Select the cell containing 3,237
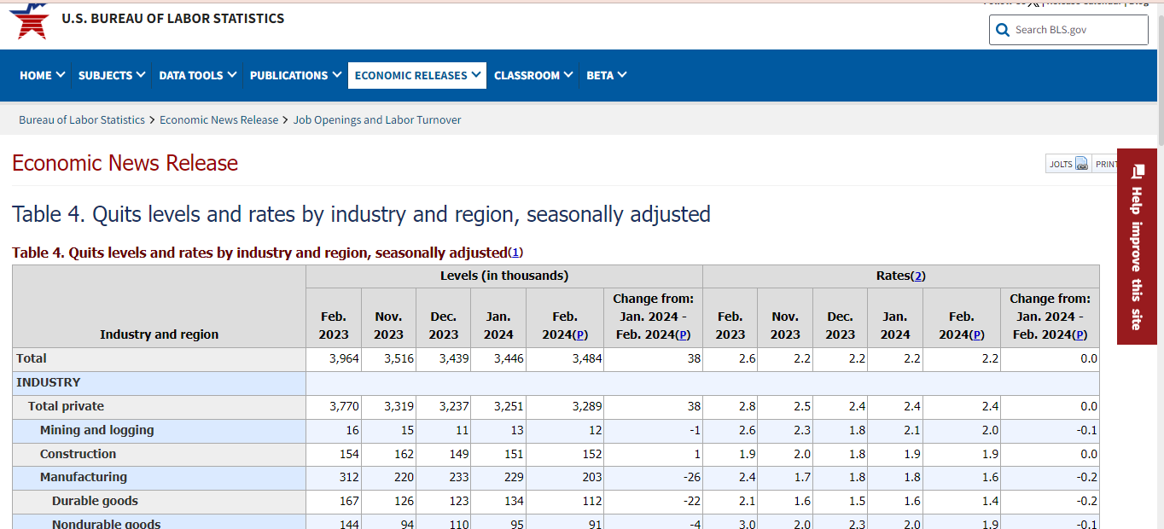The image size is (1164, 529). [x=444, y=407]
